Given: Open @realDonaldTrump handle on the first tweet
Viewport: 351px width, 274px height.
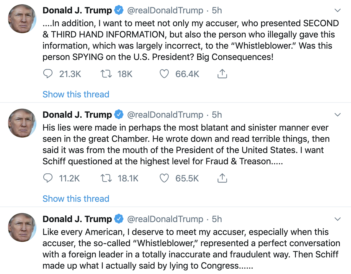Looking at the screenshot, I should click(165, 10).
